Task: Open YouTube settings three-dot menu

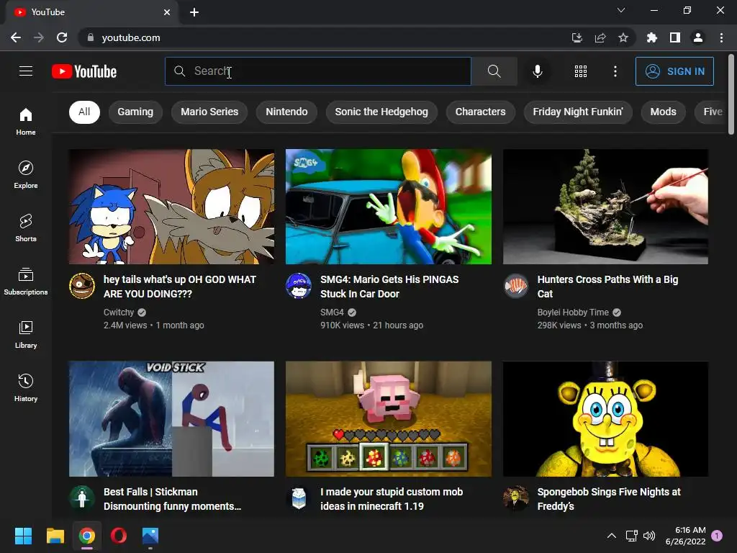Action: coord(615,71)
